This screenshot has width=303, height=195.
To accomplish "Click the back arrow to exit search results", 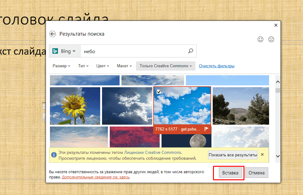I will [x=52, y=34].
